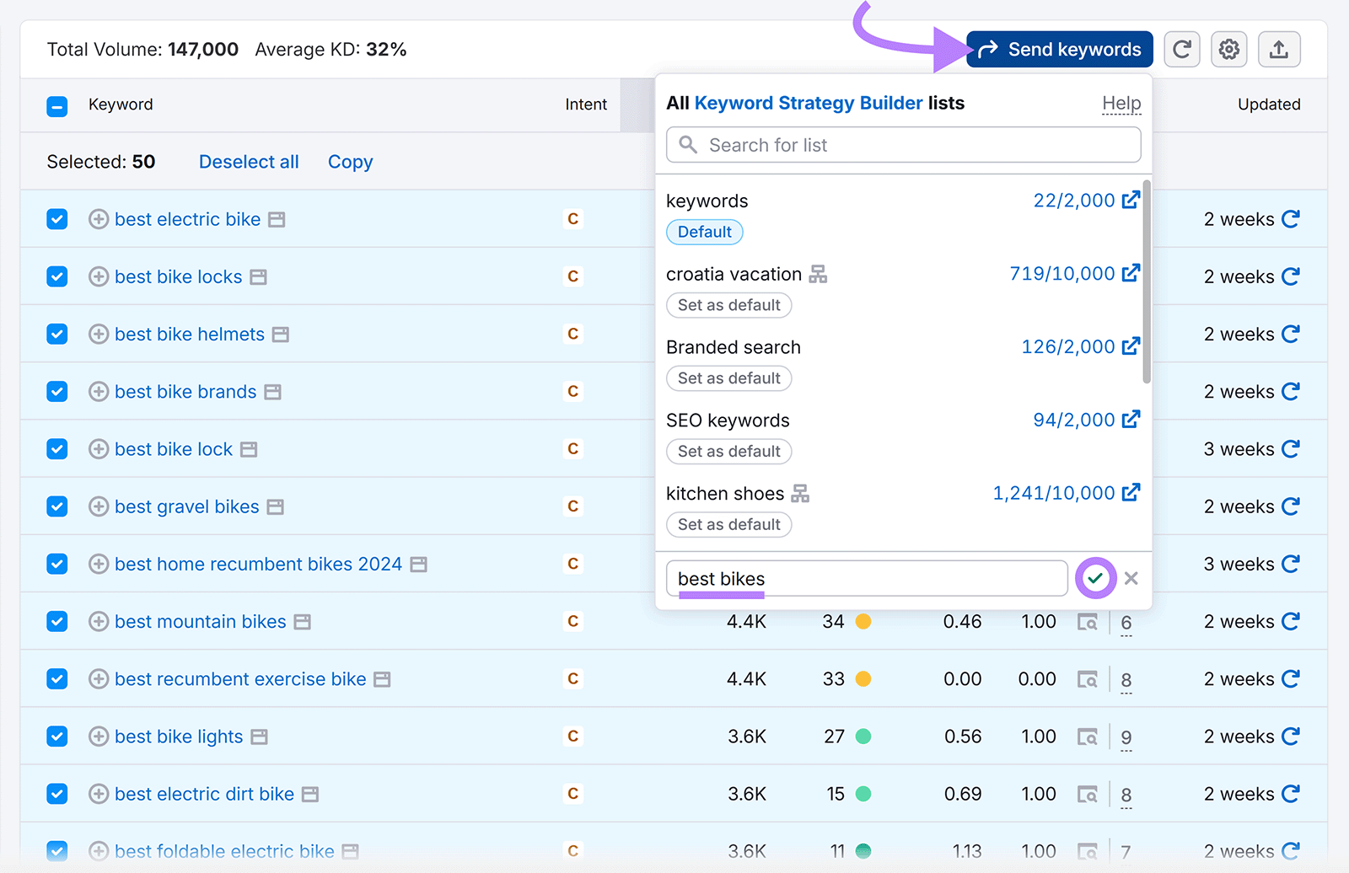Set "SEO keywords" list as default
Viewport: 1349px width, 873px height.
(x=728, y=451)
